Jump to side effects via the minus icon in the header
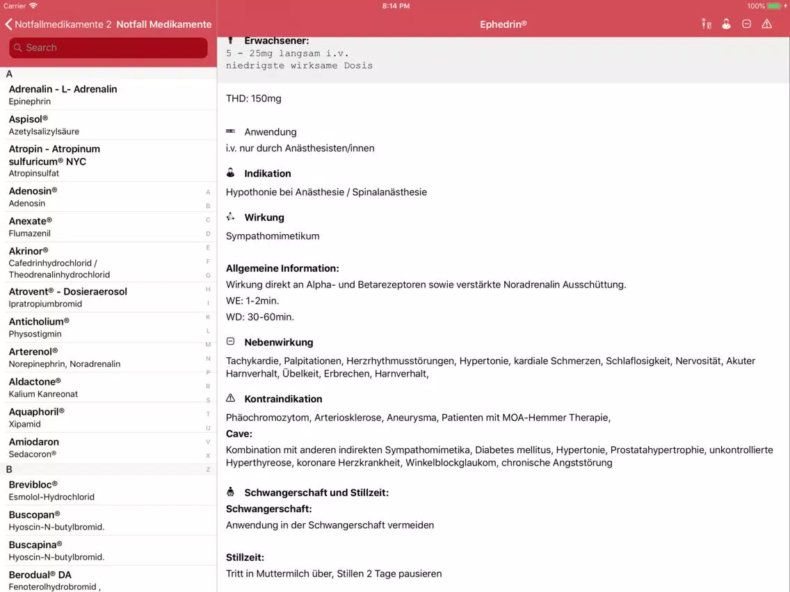This screenshot has height=592, width=790. click(747, 24)
